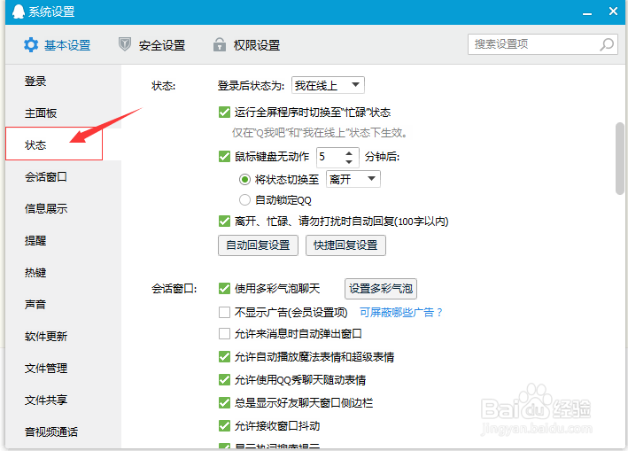
Task: Toggle 运行全屏程序时切换至忙碌状态 checkbox
Action: [224, 113]
